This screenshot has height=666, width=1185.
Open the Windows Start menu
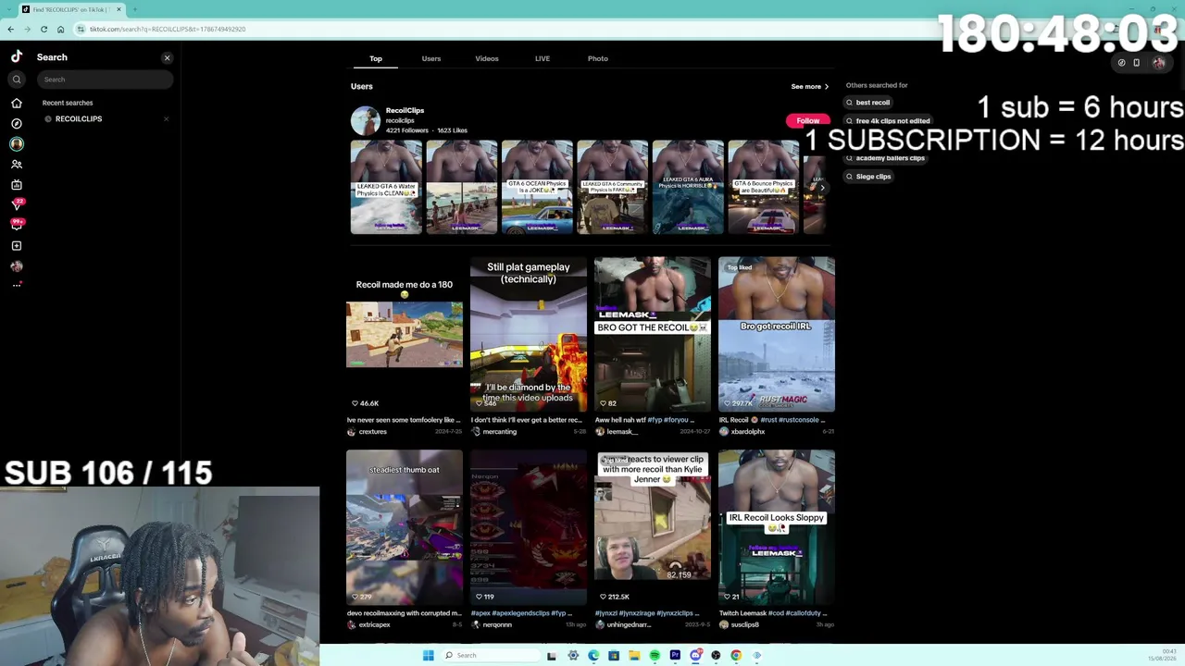coord(428,655)
